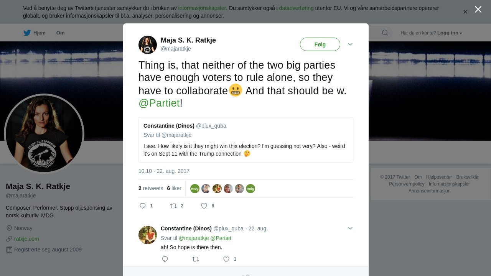491x276 pixels.
Task: Open the first liker's mdg avatar
Action: 195,189
